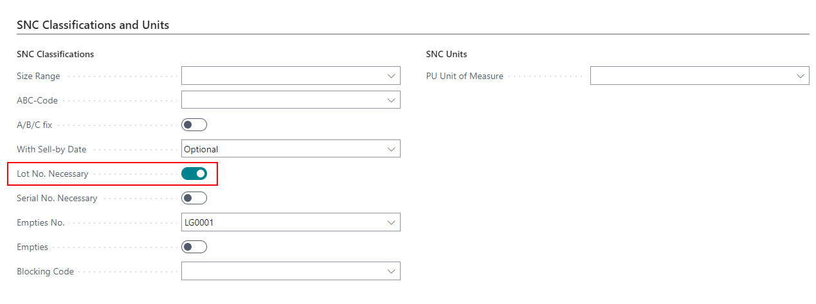The width and height of the screenshot is (816, 304).
Task: Disable the Lot No. Necessary toggle
Action: (194, 174)
